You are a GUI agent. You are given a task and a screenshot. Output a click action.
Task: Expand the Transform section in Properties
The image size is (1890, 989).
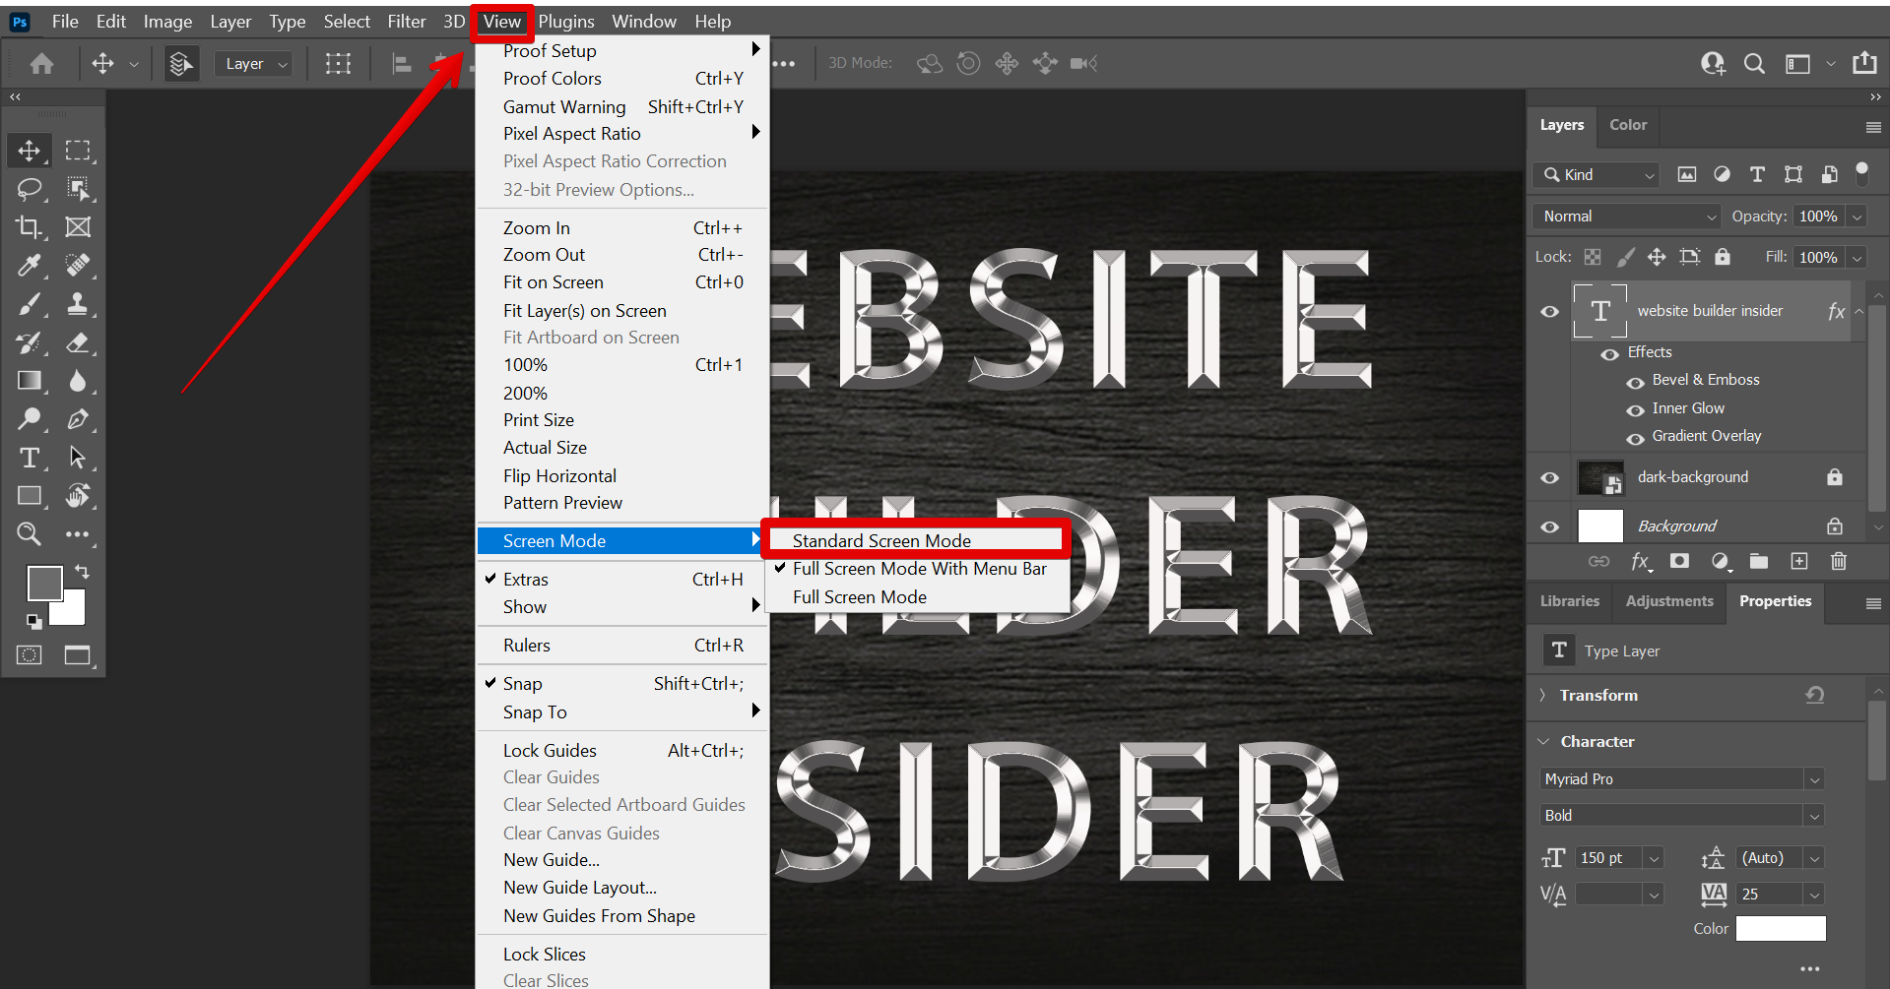[1542, 695]
